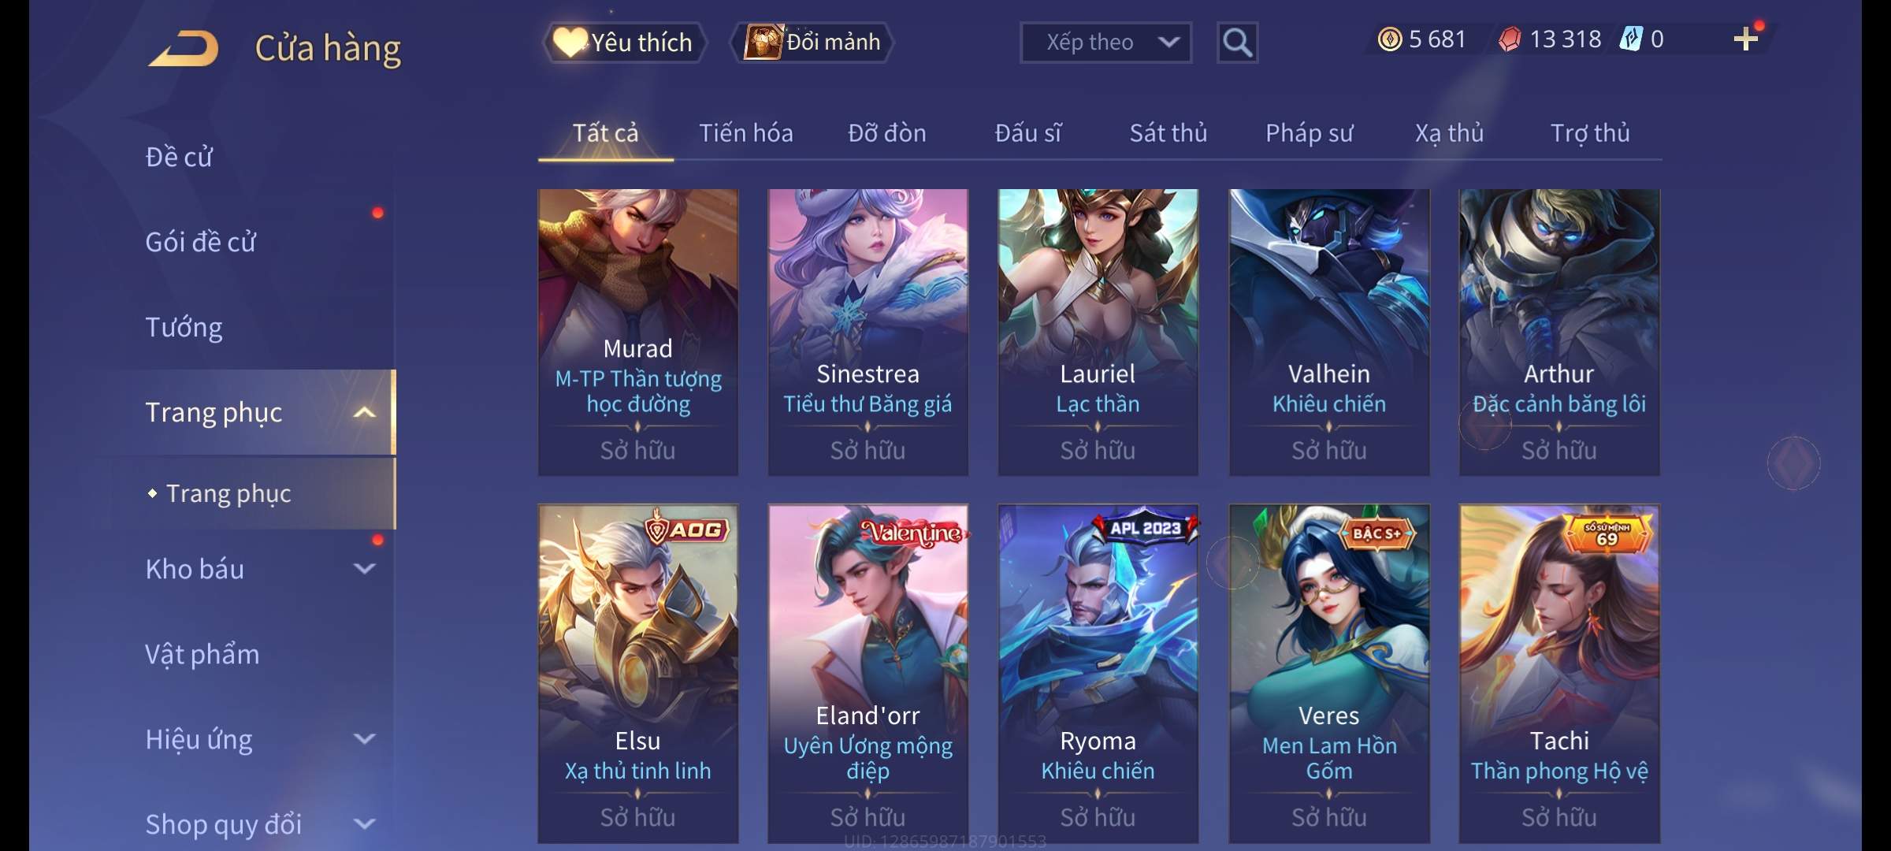The height and width of the screenshot is (851, 1891).
Task: Switch to the Sát thủ tab
Action: point(1168,133)
